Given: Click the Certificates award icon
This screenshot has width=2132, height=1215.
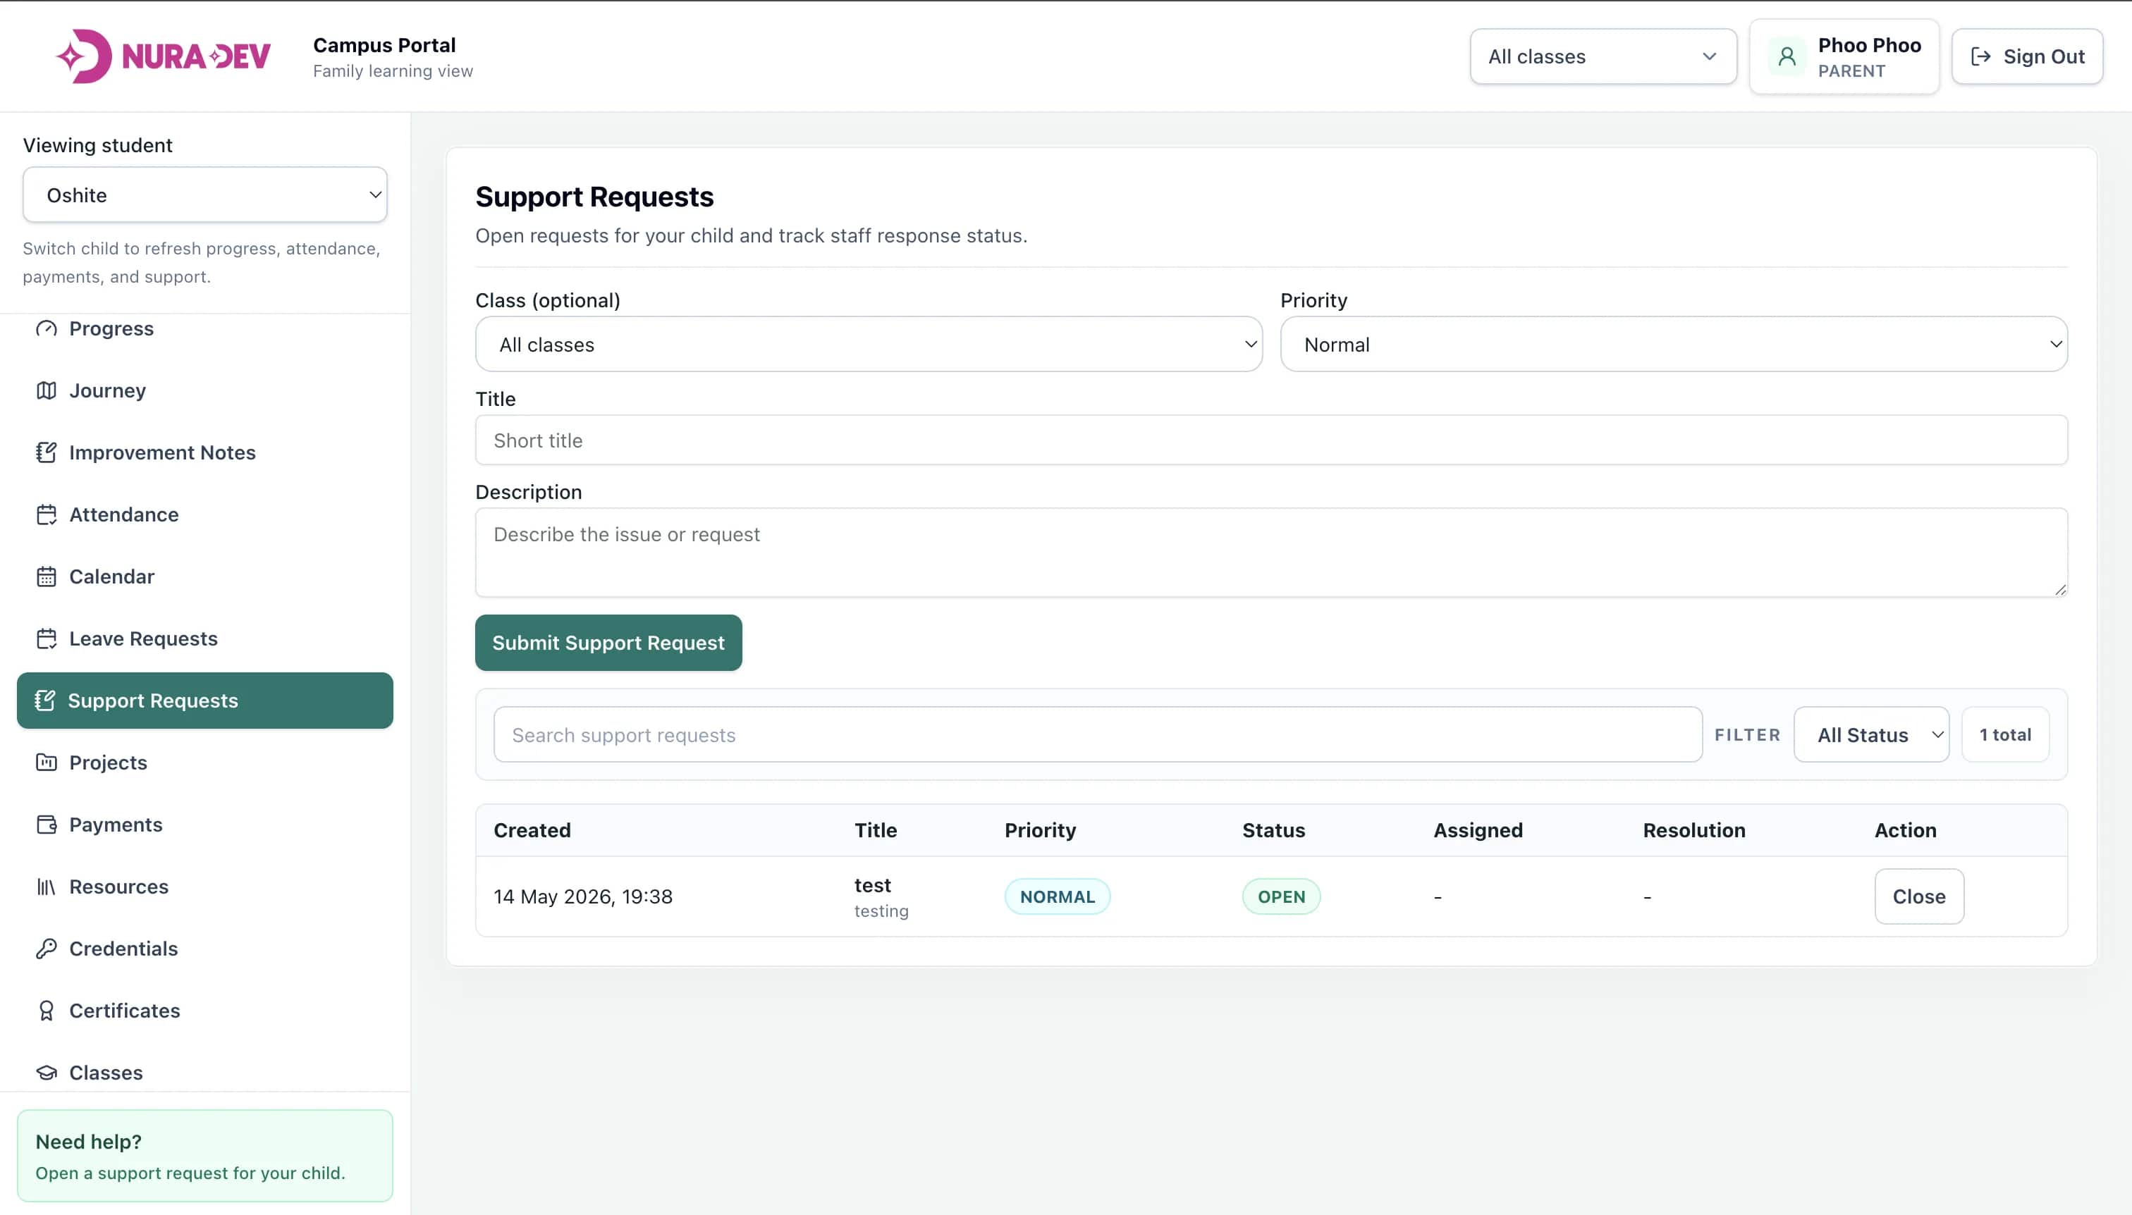Looking at the screenshot, I should [47, 1011].
